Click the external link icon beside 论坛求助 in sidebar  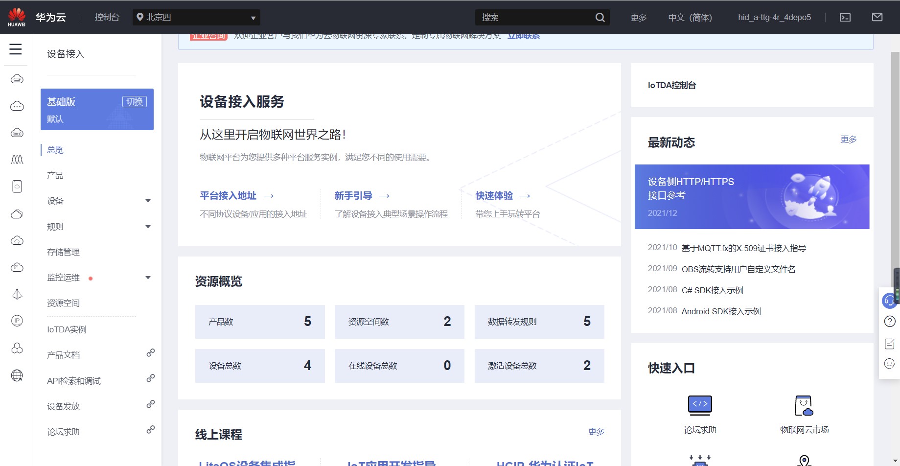[x=151, y=430]
